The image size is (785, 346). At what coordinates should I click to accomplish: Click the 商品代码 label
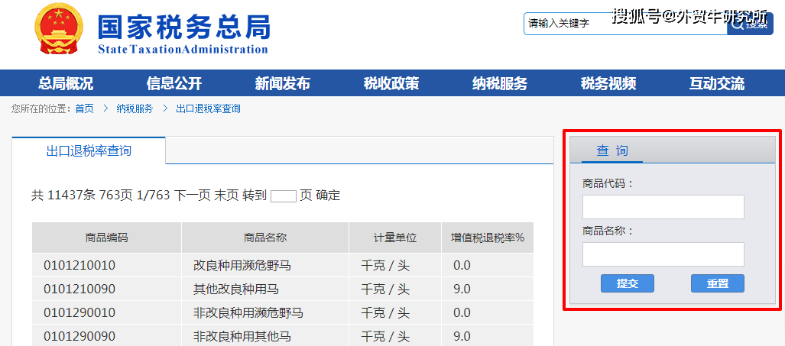coord(608,183)
